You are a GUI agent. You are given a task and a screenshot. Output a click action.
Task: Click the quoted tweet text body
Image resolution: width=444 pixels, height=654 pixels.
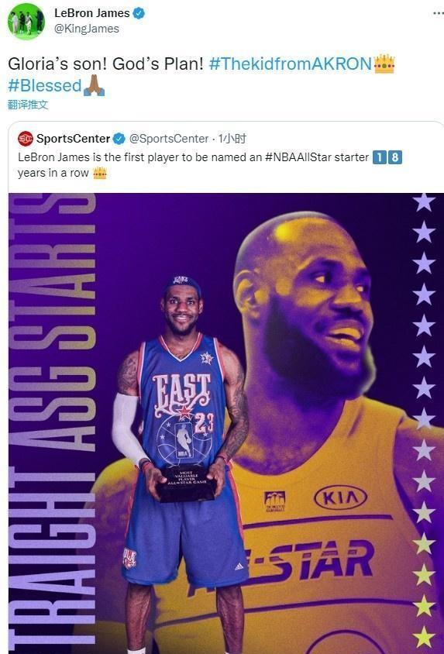pyautogui.click(x=210, y=165)
